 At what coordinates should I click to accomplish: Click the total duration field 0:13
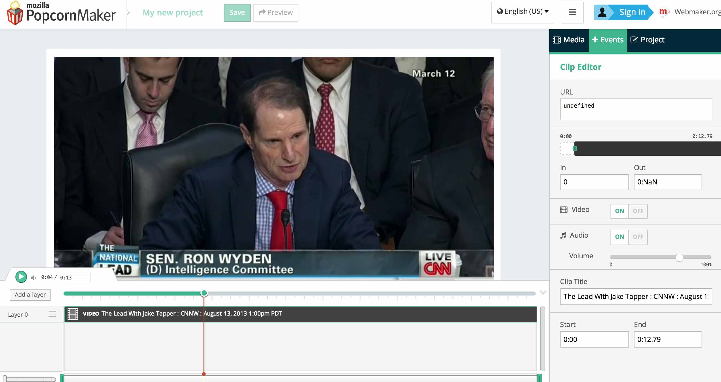74,277
